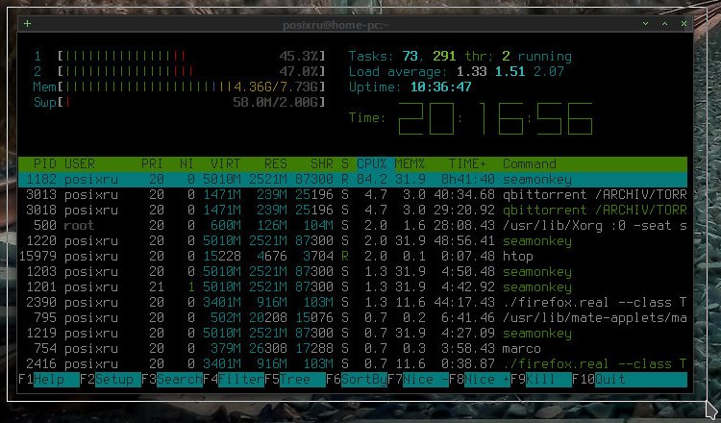
Task: Select process row PID 1220 seamonkey
Action: tap(353, 241)
